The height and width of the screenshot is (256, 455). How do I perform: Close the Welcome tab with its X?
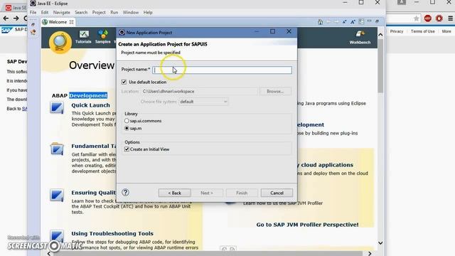point(71,22)
